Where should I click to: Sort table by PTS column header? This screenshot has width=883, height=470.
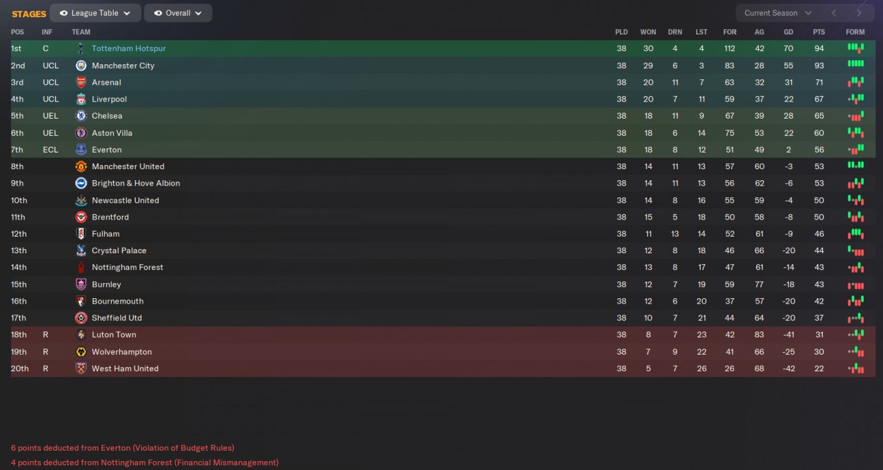point(819,32)
